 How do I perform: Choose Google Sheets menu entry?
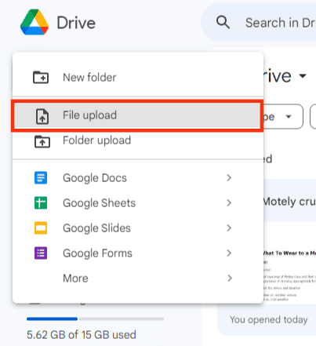pos(138,202)
